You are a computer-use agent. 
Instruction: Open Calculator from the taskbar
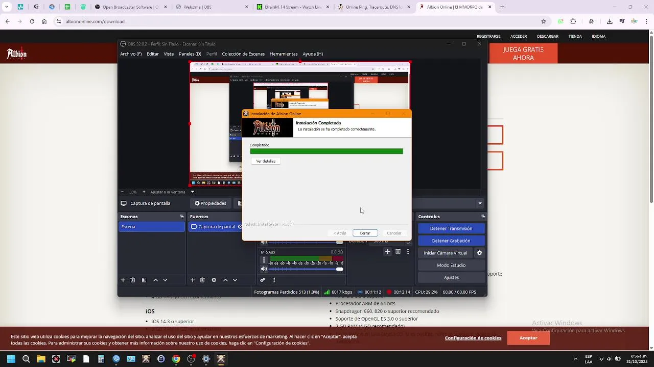click(x=101, y=359)
